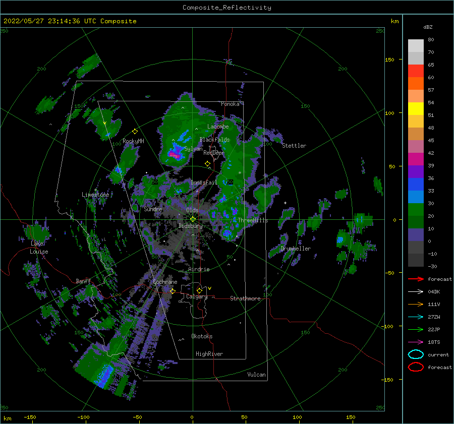Select the purple 36–39 dBZ swatch
Image resolution: width=454 pixels, height=424 pixels.
tap(416, 172)
